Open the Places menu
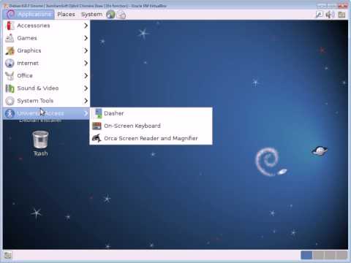This screenshot has height=263, width=351. (x=66, y=15)
